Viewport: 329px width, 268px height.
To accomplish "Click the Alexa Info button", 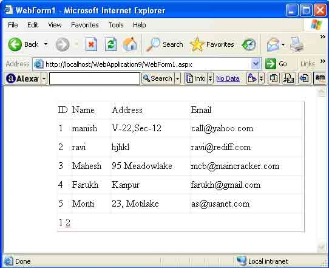I will coord(195,78).
